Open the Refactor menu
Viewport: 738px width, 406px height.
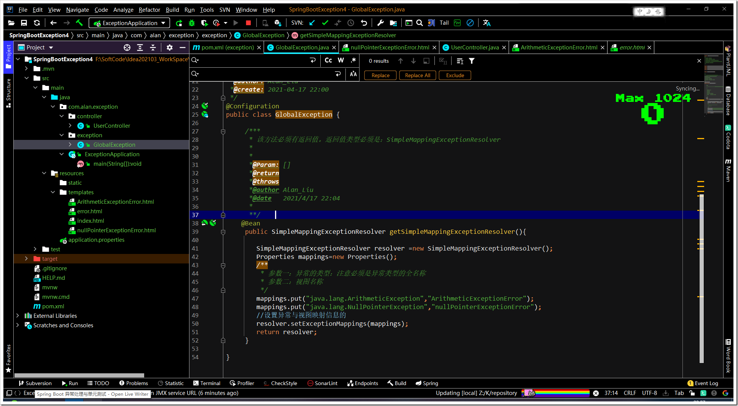[149, 10]
